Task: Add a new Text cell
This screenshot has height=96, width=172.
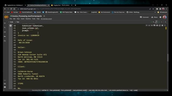Action: point(17,22)
